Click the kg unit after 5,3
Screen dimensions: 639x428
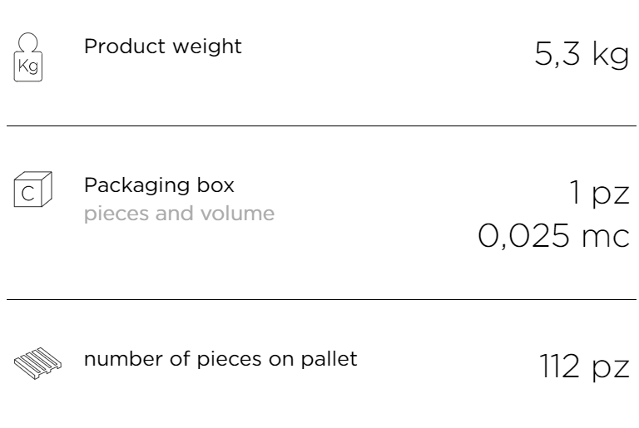point(611,55)
